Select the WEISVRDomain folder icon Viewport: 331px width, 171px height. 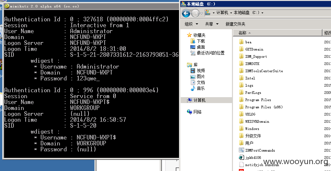click(x=242, y=121)
